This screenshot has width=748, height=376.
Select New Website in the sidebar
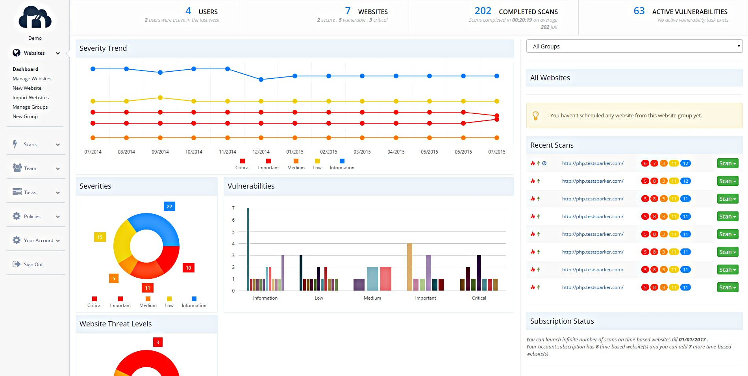tap(27, 88)
